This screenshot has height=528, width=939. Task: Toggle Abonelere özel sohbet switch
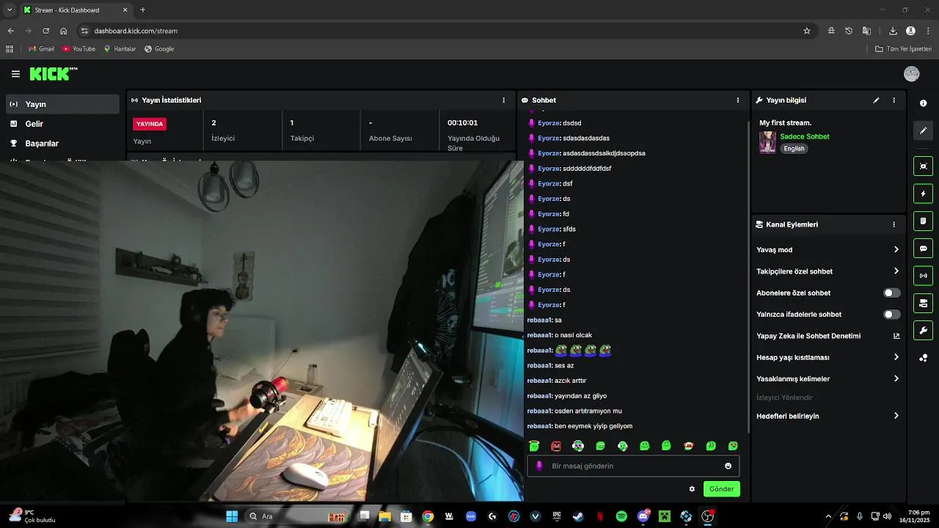pos(891,293)
